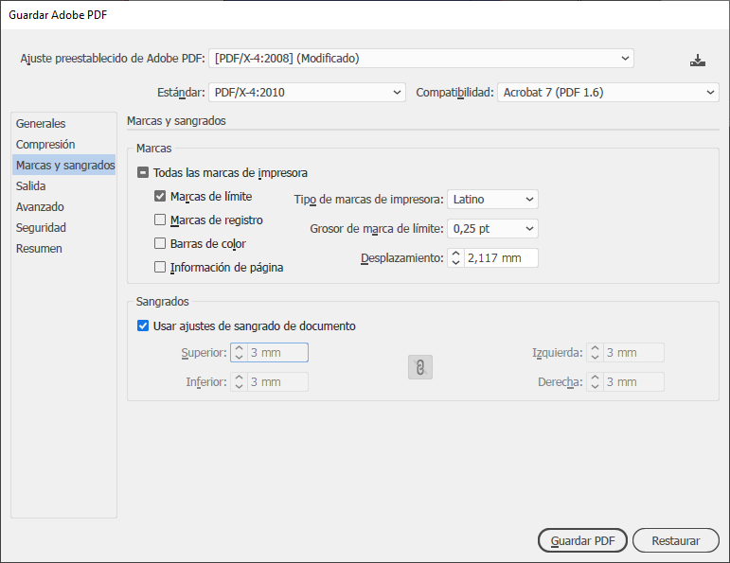730x563 pixels.
Task: Select Compresión in the sidebar
Action: coord(63,144)
